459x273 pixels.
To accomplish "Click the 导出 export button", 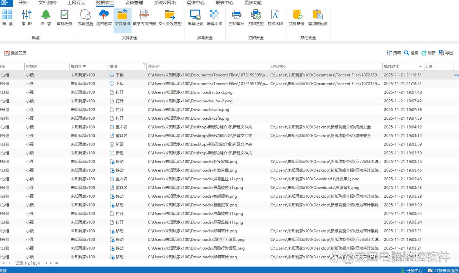I will [446, 53].
